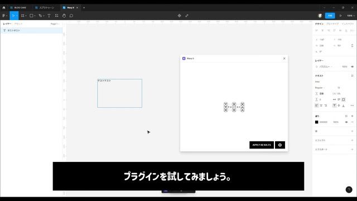
Task: Click the width field
Action: (322, 46)
